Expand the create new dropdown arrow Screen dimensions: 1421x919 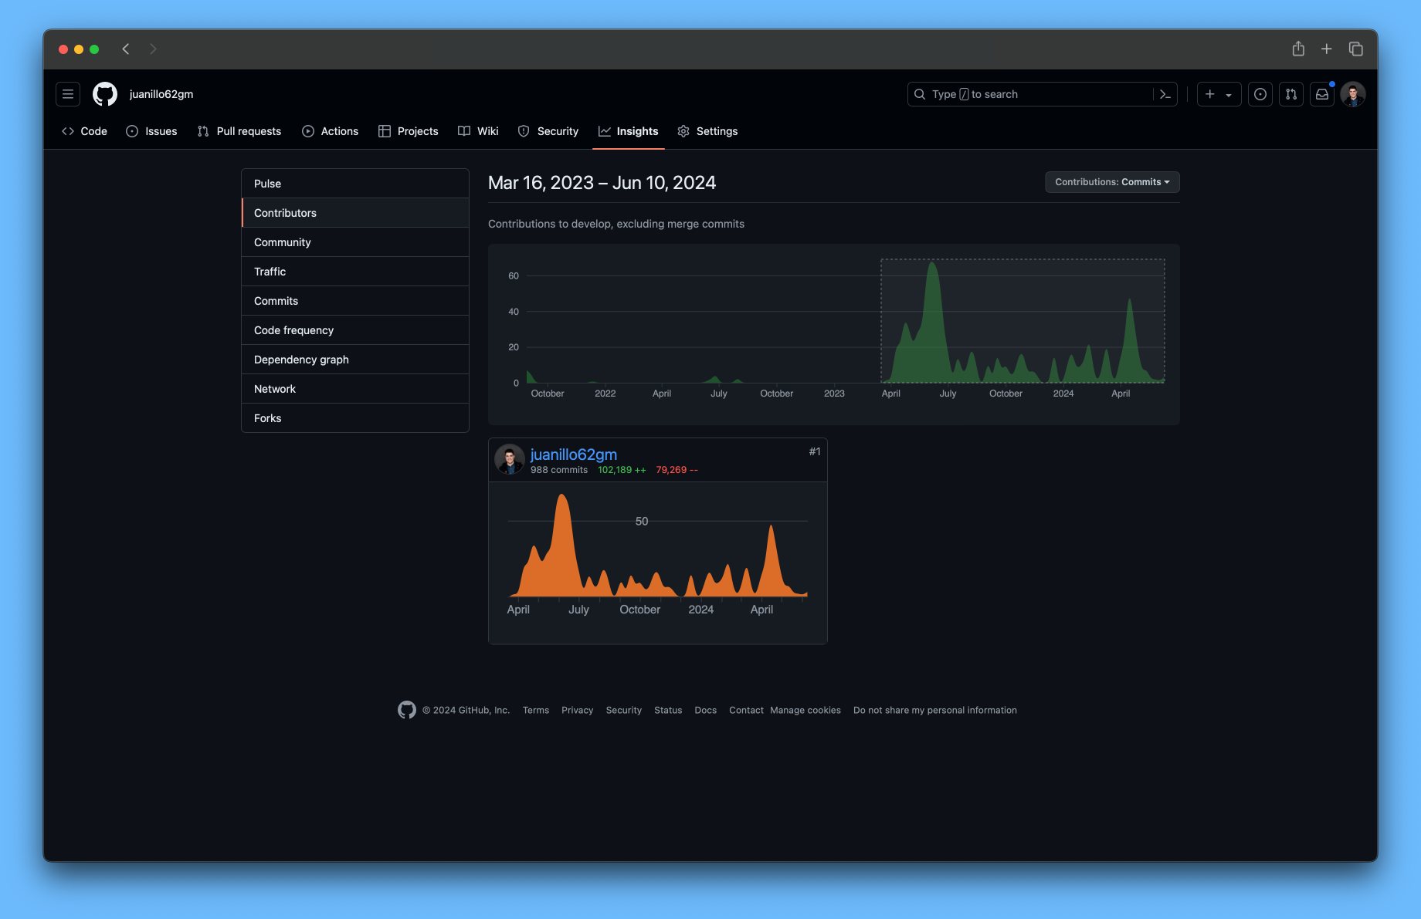pos(1229,93)
